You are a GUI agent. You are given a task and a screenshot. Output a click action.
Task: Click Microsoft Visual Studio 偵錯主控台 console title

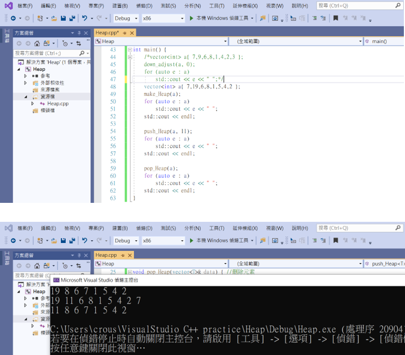(99, 280)
